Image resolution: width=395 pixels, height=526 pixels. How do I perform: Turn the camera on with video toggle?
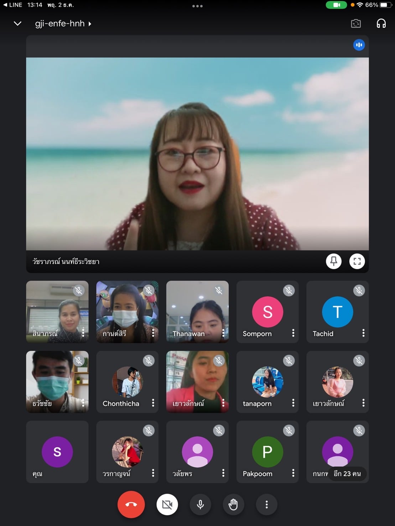(167, 504)
